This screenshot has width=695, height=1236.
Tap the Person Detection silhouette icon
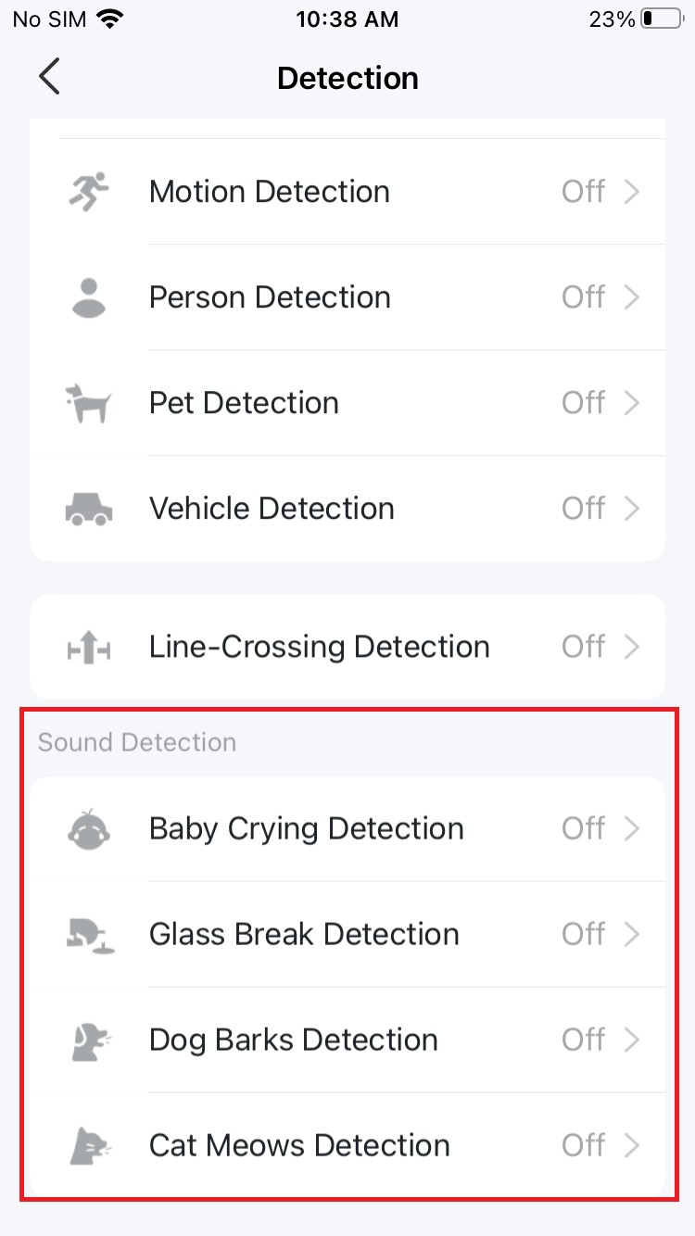pos(89,297)
